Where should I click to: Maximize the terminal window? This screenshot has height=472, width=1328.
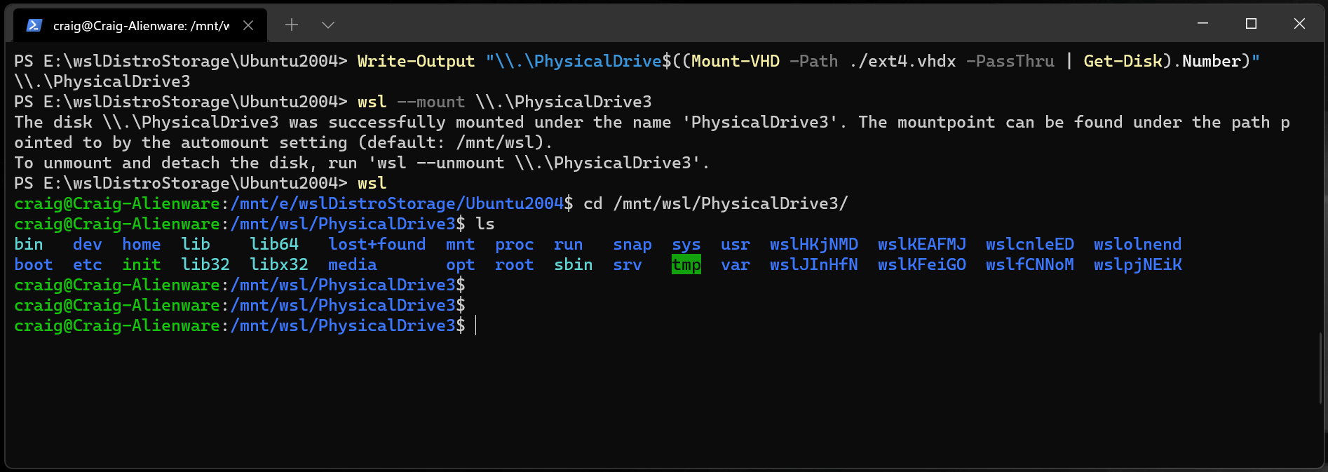[x=1251, y=23]
